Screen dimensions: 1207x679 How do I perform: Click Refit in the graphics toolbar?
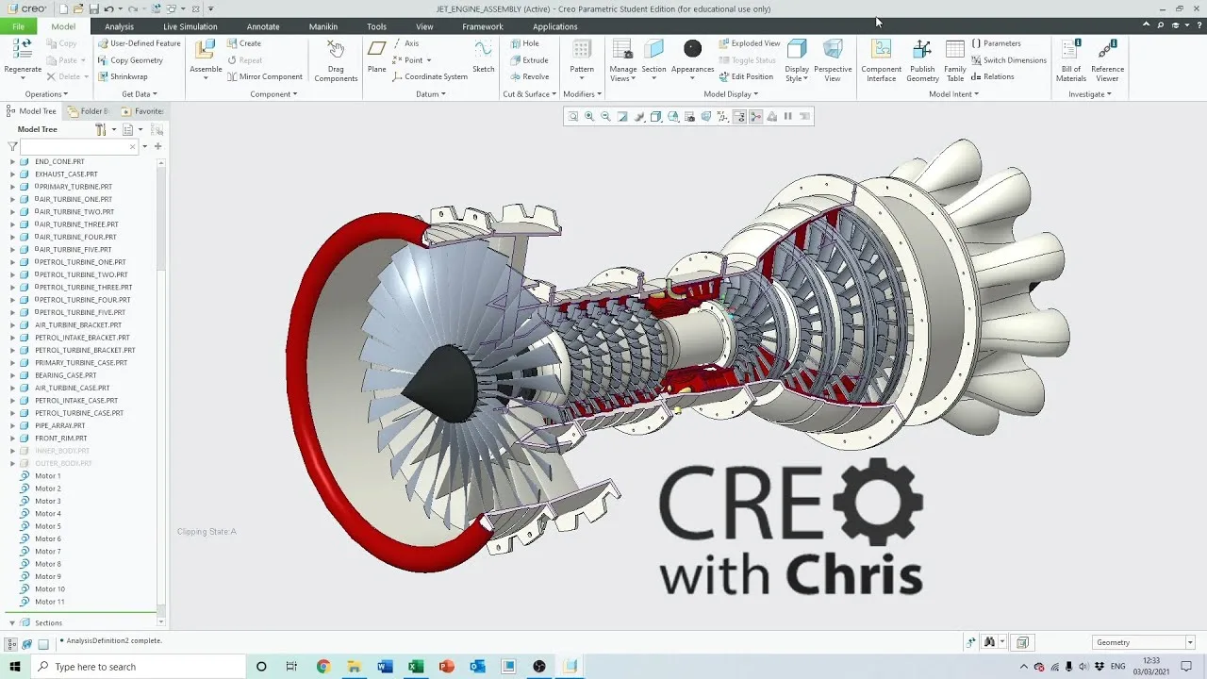pos(572,117)
